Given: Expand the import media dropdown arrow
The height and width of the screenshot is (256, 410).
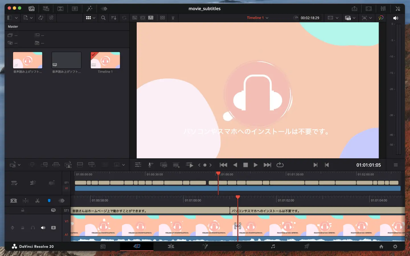Looking at the screenshot, I should [31, 18].
